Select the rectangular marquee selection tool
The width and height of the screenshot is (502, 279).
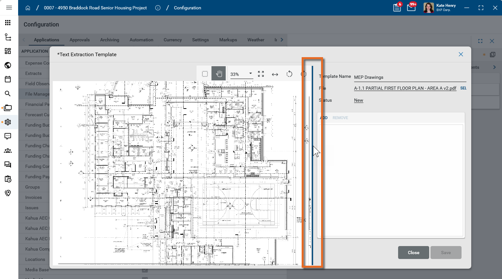click(205, 74)
